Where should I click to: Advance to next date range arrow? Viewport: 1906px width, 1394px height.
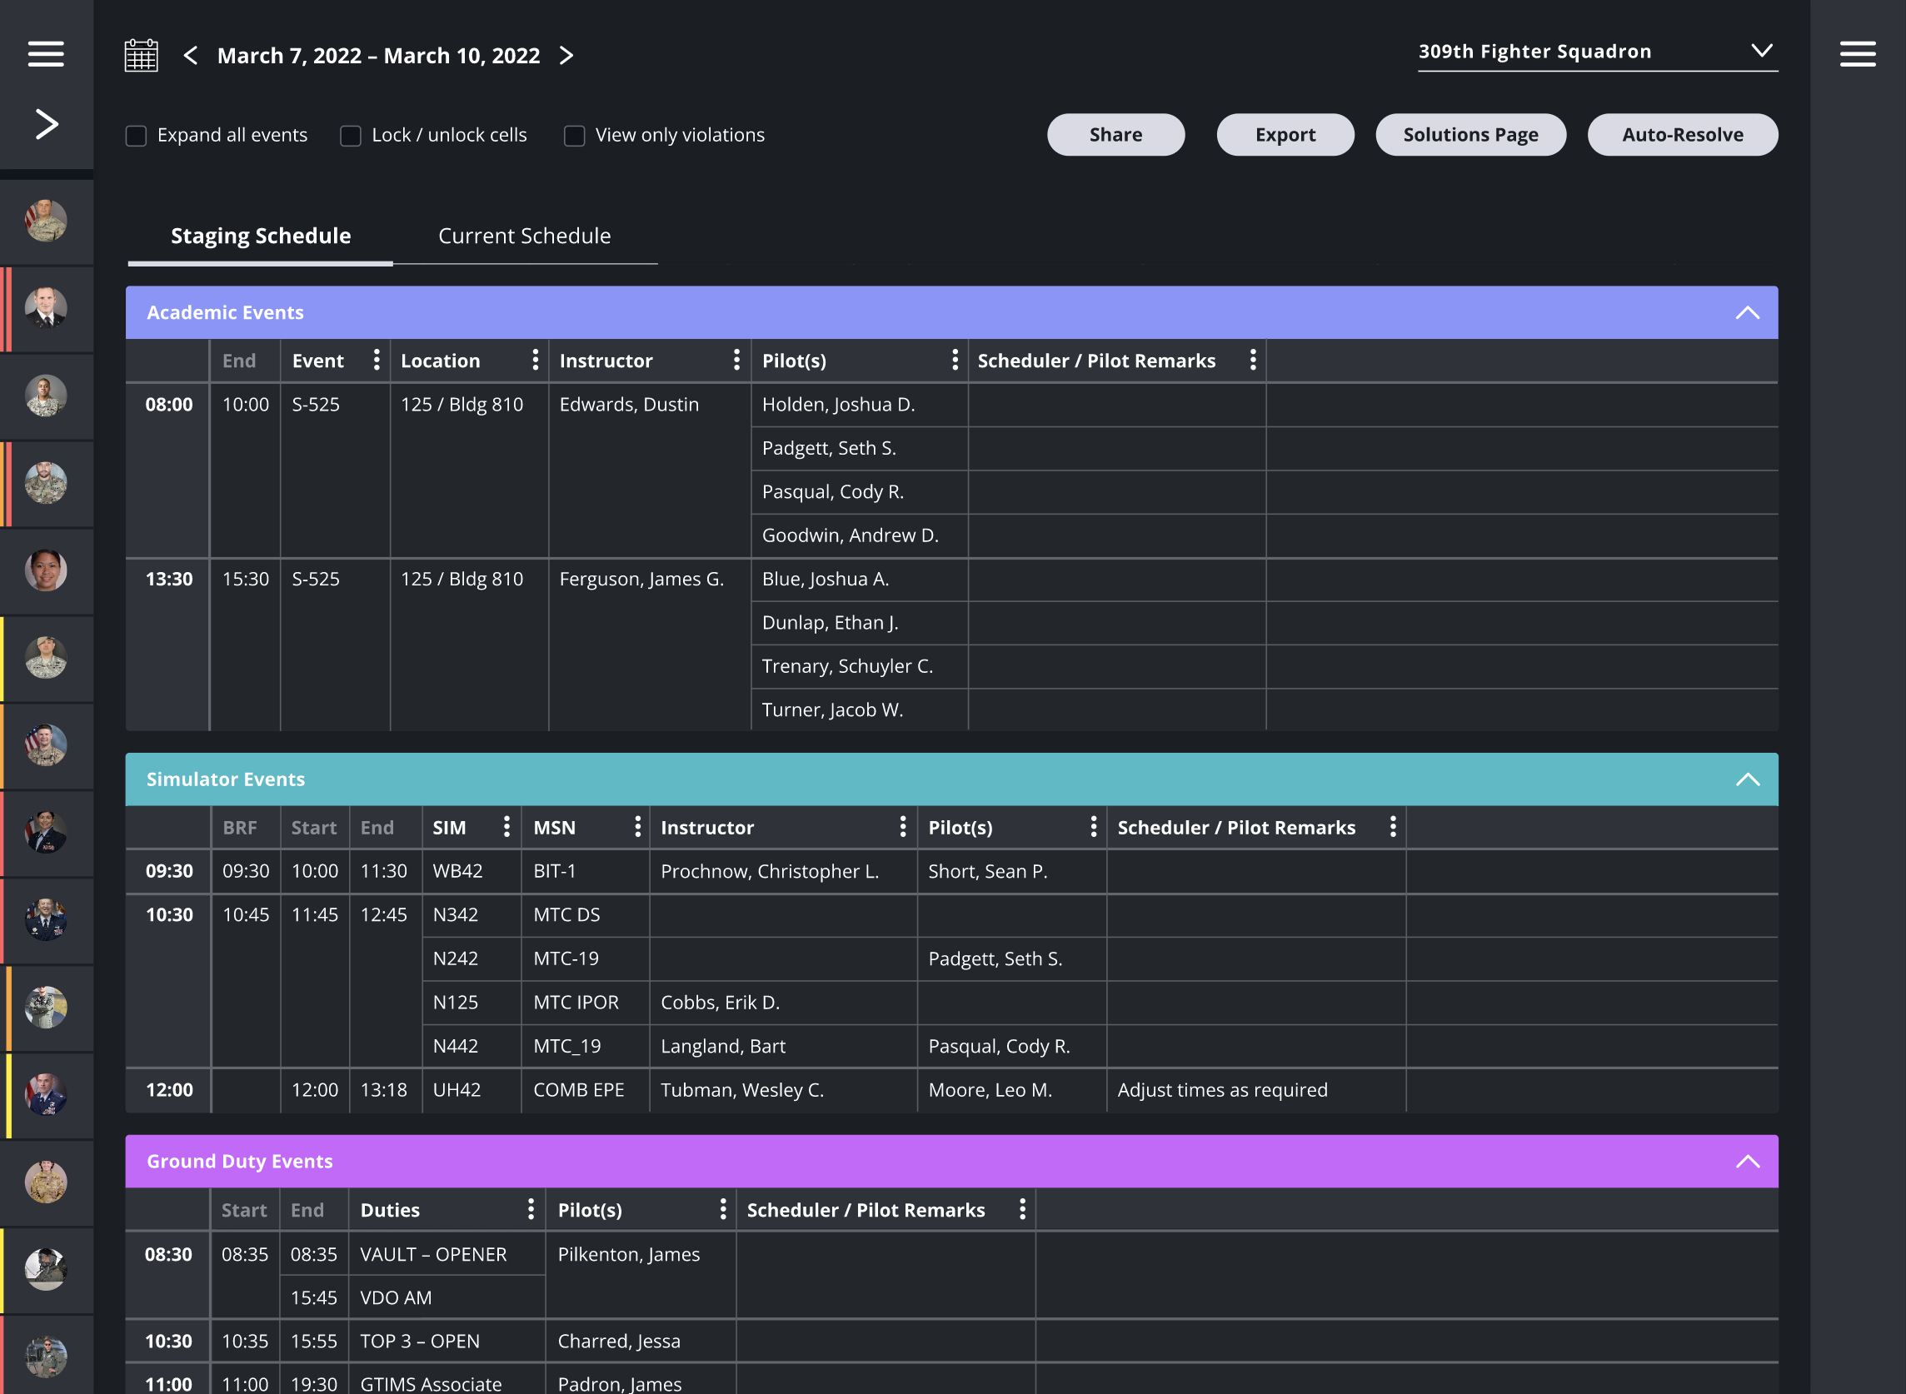tap(566, 56)
